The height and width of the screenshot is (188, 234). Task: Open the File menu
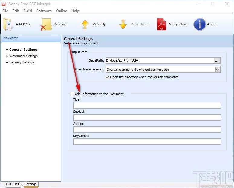(5, 11)
